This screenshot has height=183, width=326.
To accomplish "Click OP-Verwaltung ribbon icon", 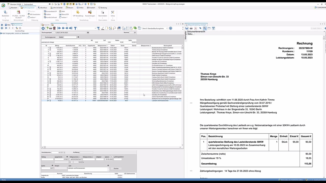I will 78,12.
